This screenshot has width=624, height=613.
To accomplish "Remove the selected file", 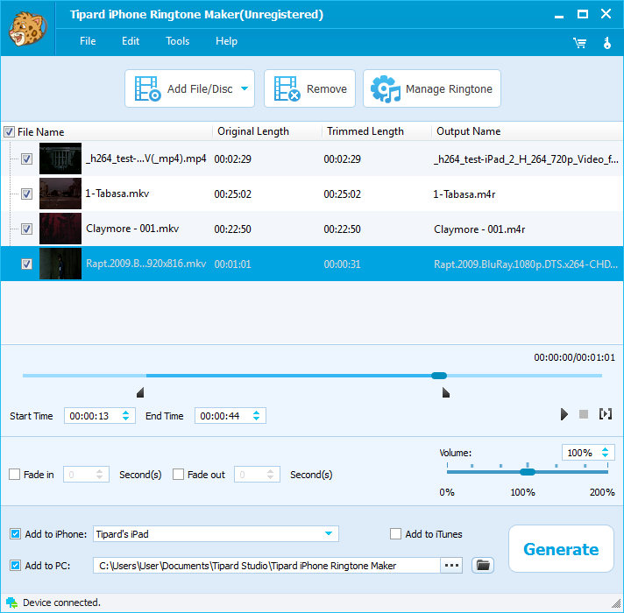I will [309, 88].
